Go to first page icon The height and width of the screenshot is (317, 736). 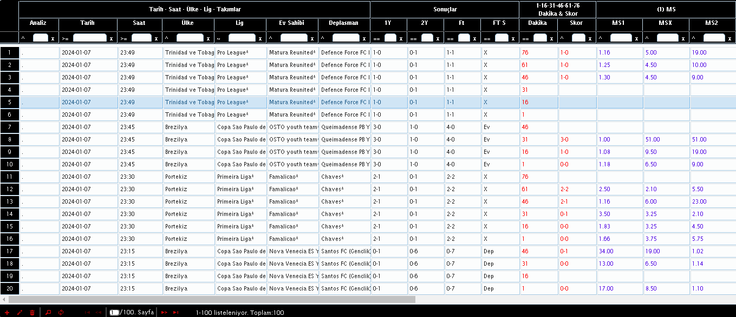pos(87,312)
